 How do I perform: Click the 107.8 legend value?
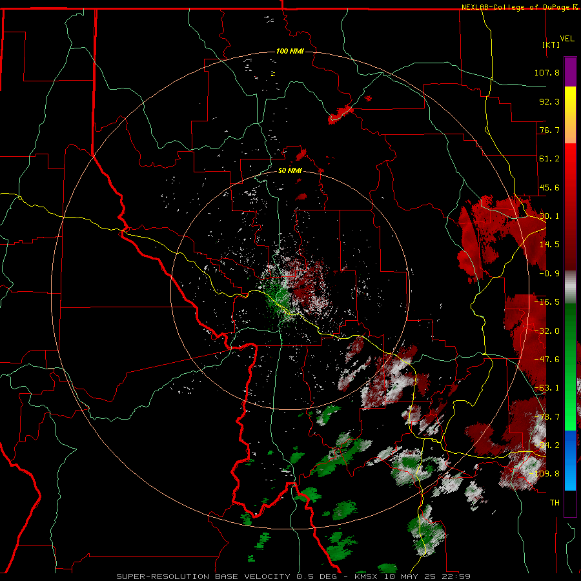pyautogui.click(x=547, y=72)
